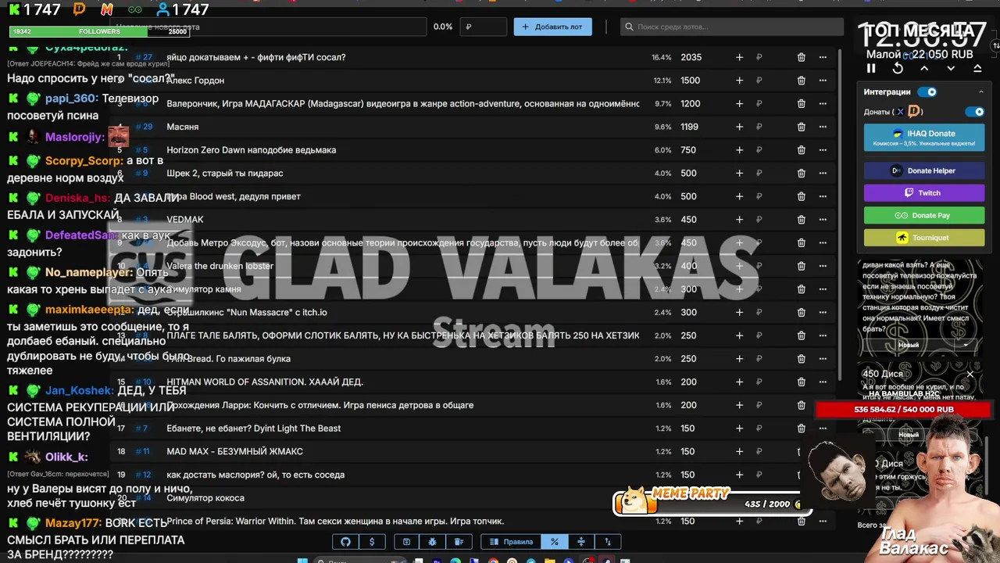Click plus icon on Масяня row
This screenshot has height=563, width=1000.
(x=739, y=127)
